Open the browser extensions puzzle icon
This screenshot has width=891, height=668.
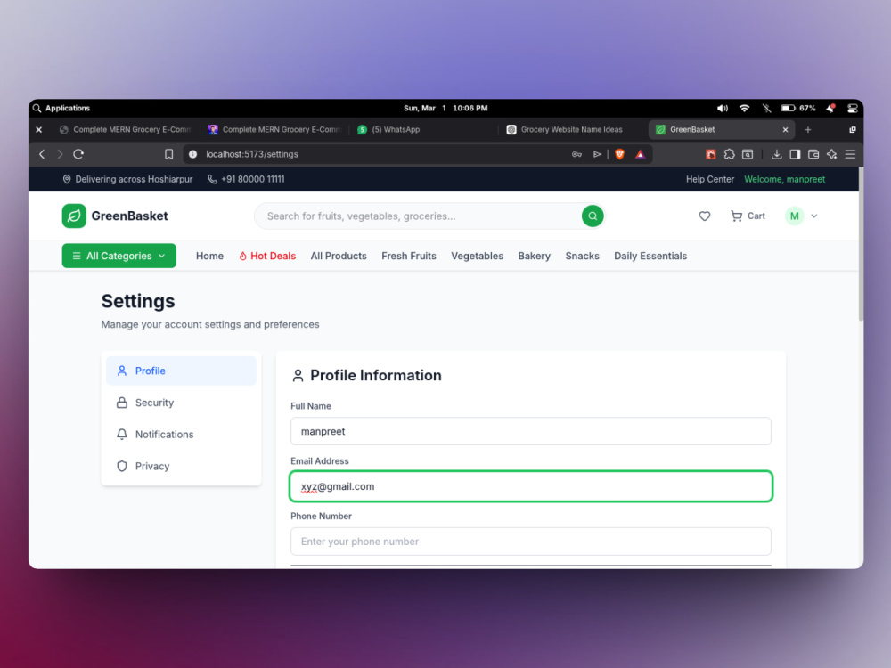coord(729,154)
